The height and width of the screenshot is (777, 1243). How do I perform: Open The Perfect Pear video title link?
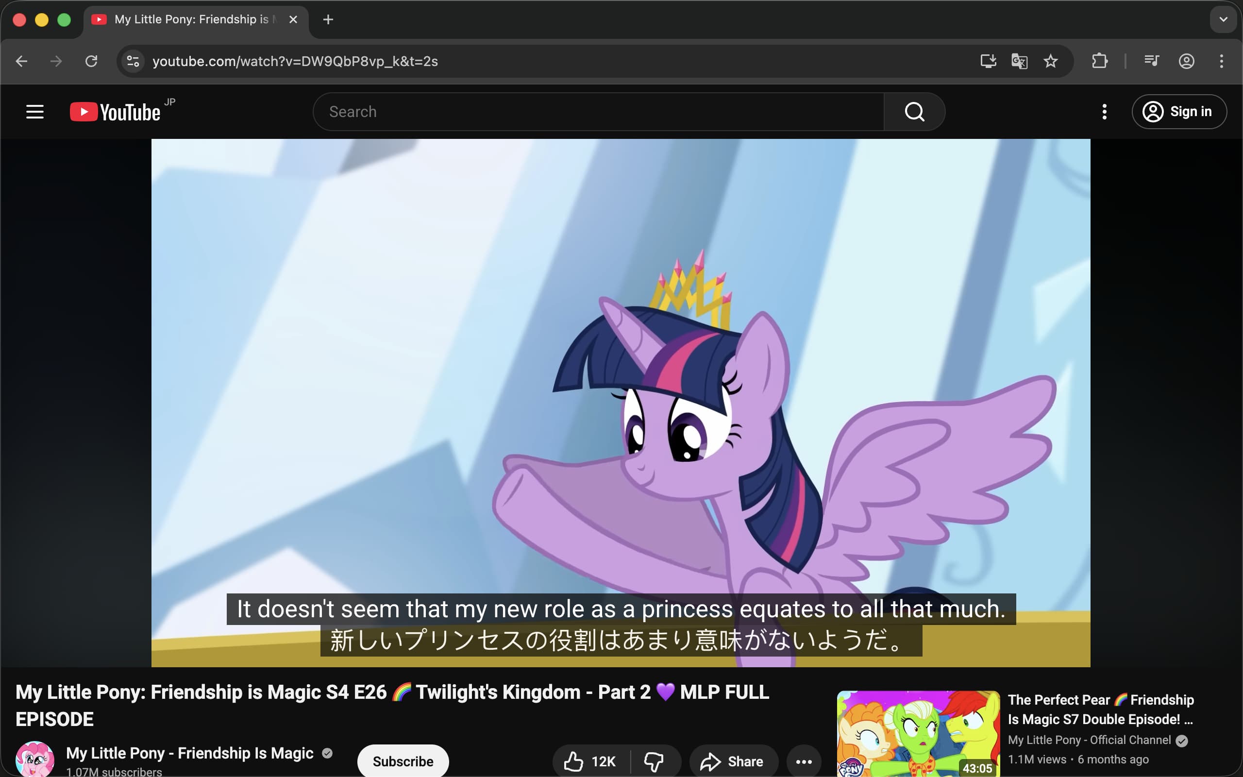click(1101, 709)
